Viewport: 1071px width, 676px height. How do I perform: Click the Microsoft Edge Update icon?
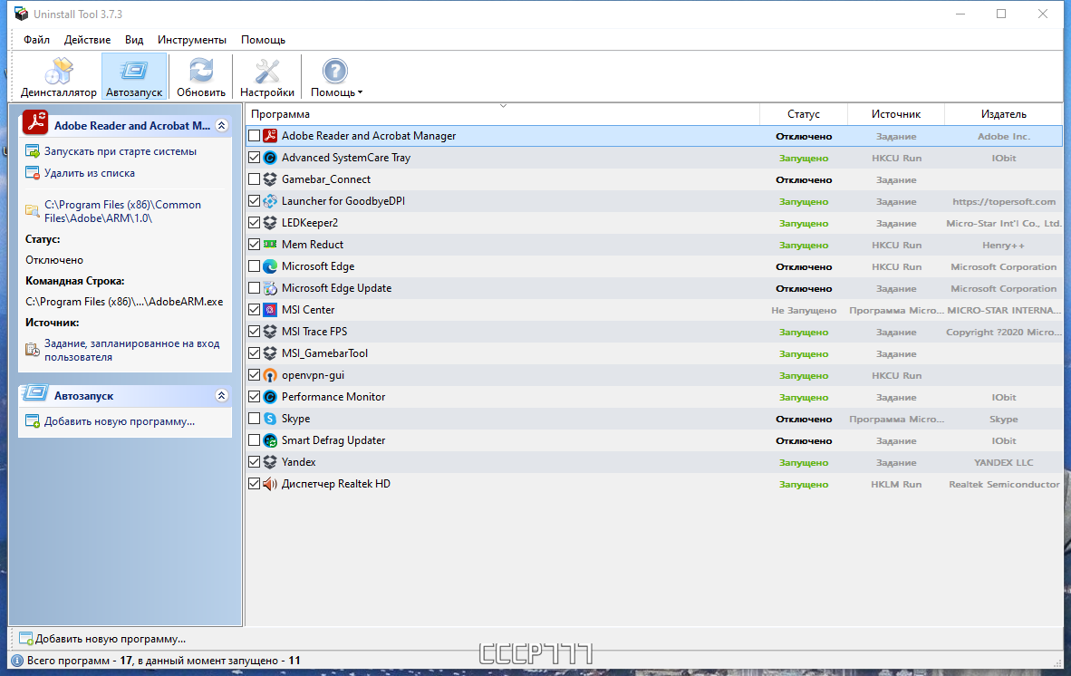270,288
